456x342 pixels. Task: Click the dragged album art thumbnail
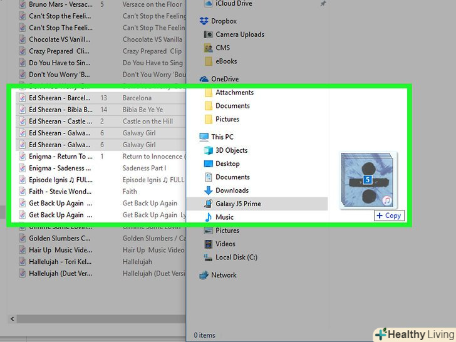(368, 180)
